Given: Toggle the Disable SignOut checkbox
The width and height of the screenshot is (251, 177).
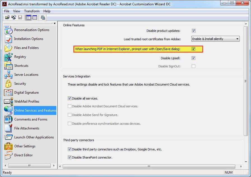Looking at the screenshot, I should [193, 66].
